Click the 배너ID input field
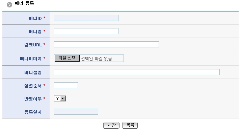This screenshot has width=241, height=132. pos(86,18)
